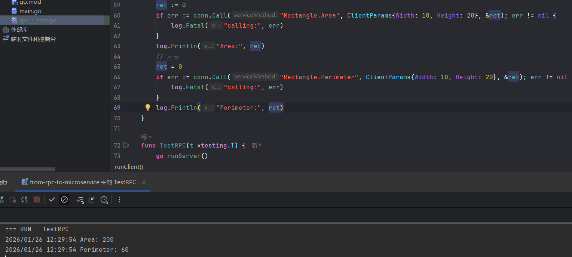Expand the AI actions dropdown above TestRPC

pyautogui.click(x=146, y=137)
